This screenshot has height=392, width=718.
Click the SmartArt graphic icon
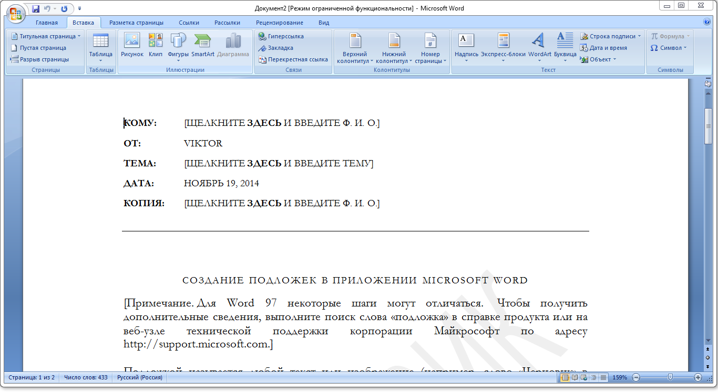[x=202, y=46]
